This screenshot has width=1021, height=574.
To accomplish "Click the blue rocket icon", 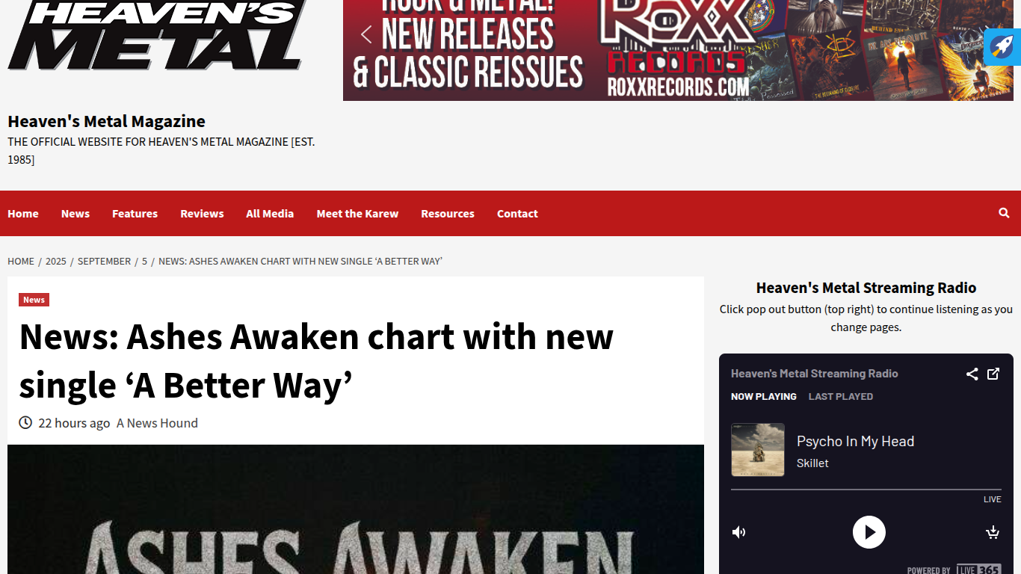I will [1002, 46].
